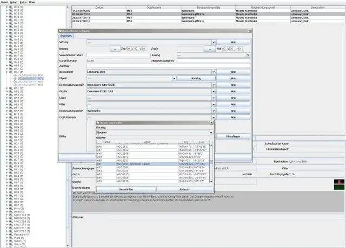Click the Zubehör input field

(168, 66)
